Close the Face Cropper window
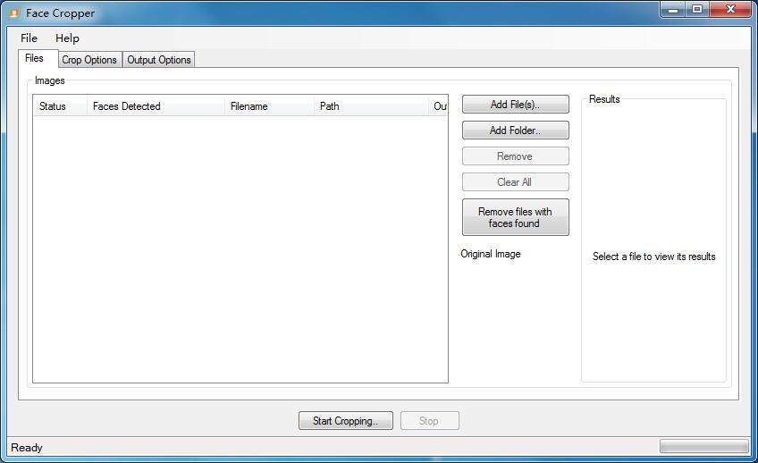The image size is (758, 463). click(729, 10)
